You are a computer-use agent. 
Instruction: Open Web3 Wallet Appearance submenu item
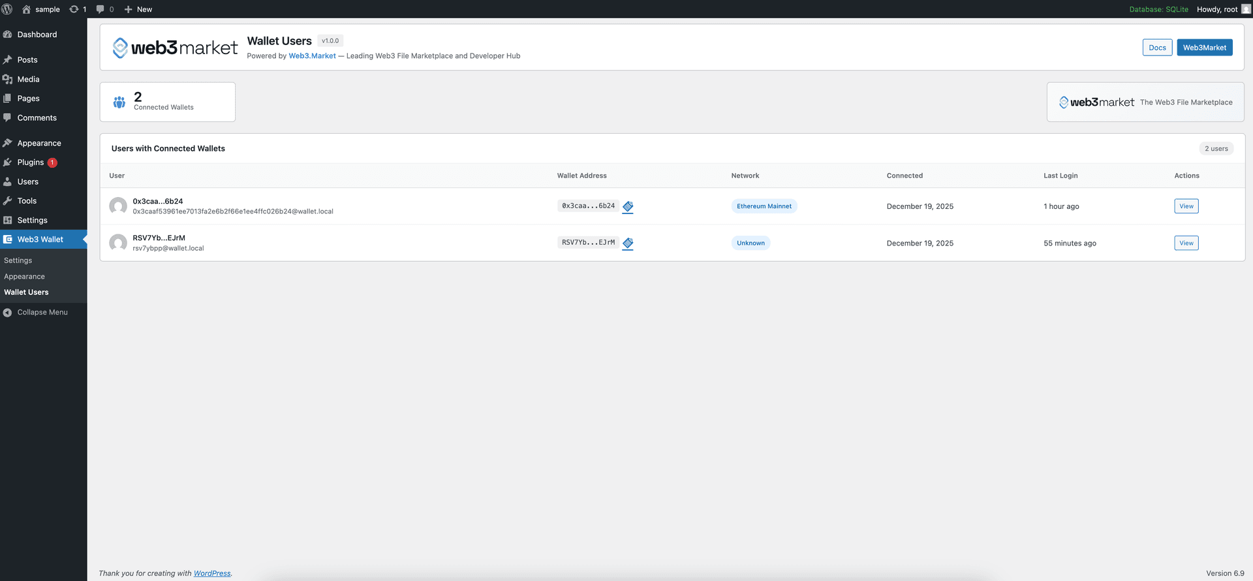[24, 277]
